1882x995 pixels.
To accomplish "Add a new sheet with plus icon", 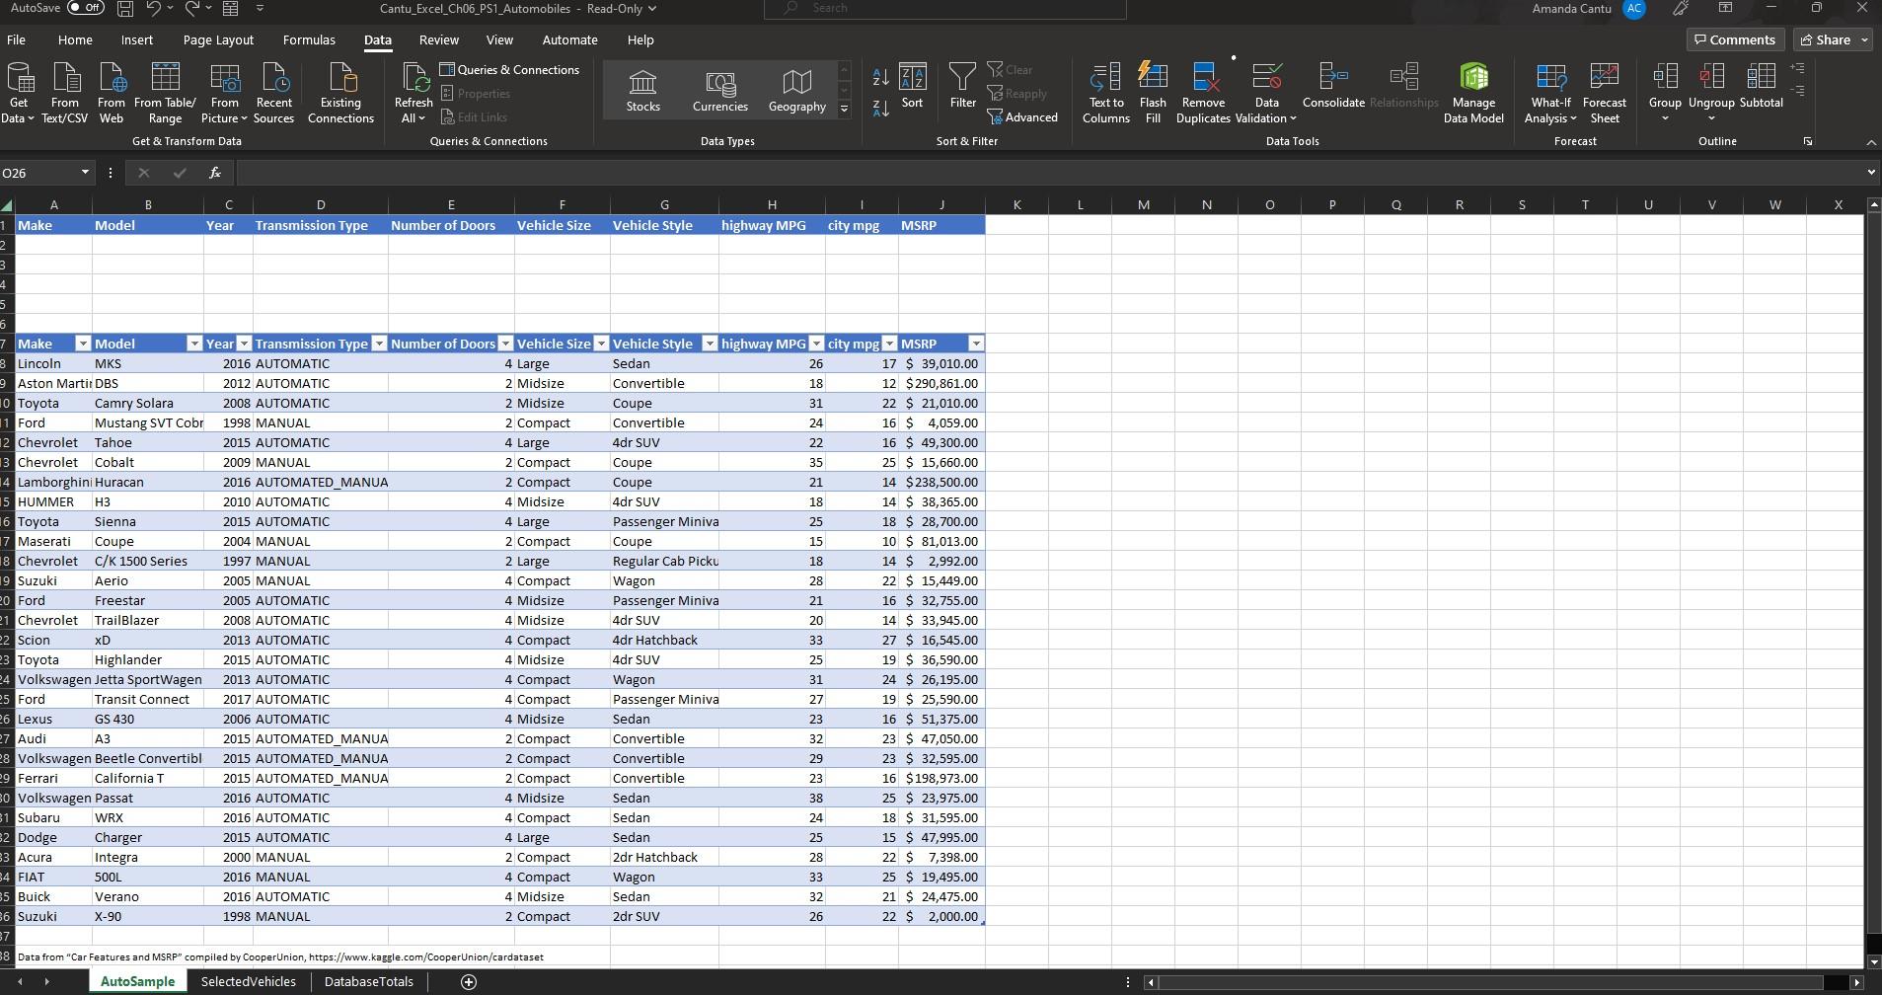I will (x=469, y=982).
